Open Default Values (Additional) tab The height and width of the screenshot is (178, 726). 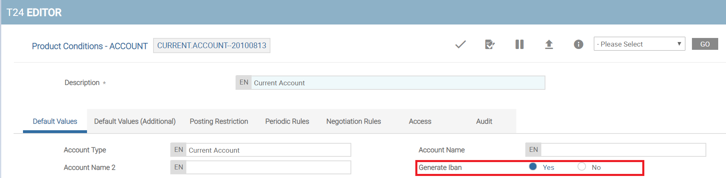coord(135,121)
